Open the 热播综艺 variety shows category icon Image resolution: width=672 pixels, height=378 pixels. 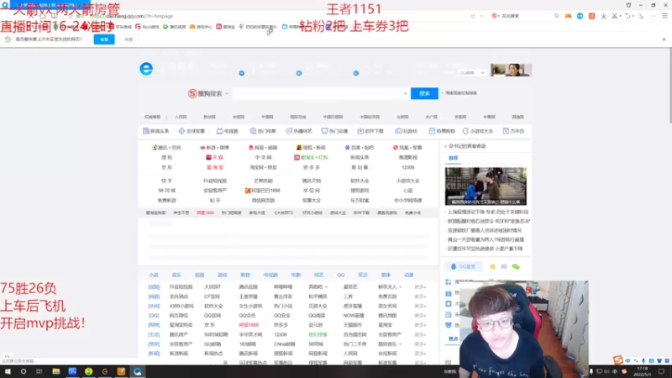tap(299, 131)
